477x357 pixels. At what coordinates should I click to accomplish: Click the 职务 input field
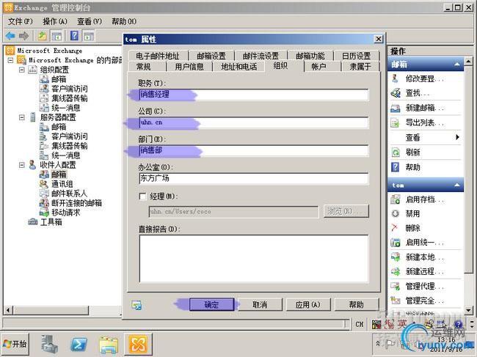click(x=254, y=95)
